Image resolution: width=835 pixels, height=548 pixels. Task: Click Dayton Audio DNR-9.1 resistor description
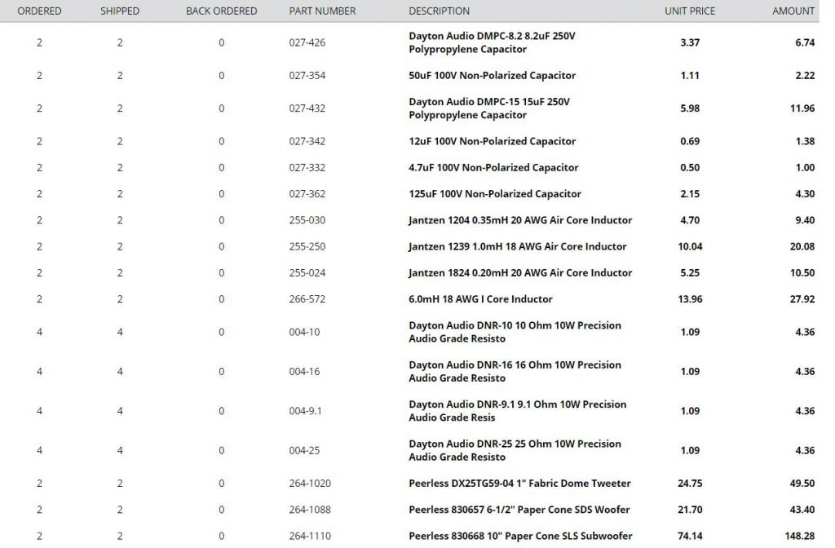pyautogui.click(x=518, y=411)
